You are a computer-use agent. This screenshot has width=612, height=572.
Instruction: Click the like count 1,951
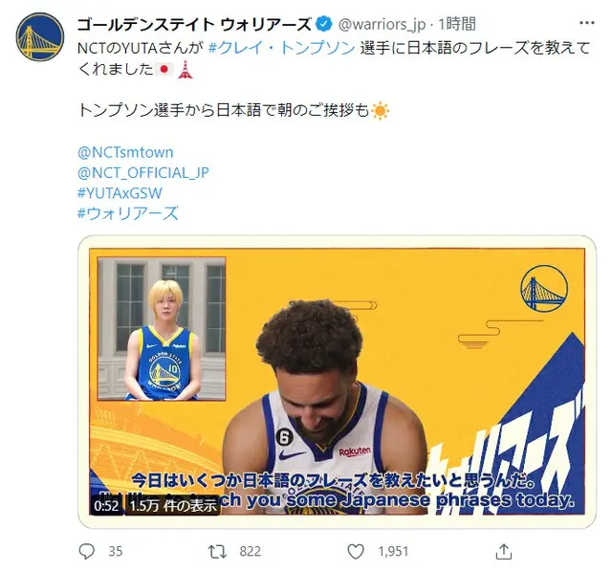pos(393,551)
